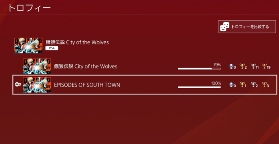279x144 pixels.
Task: Click the controller add-on icon beside EPISODES
Action: click(18, 84)
